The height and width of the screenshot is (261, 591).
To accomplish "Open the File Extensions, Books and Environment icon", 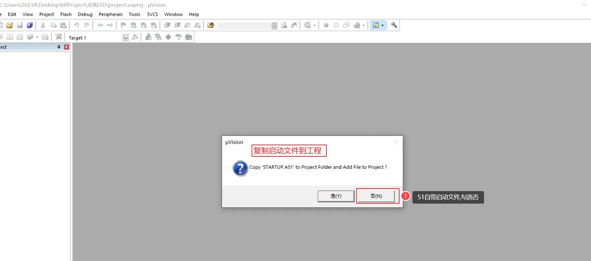I will [x=148, y=37].
